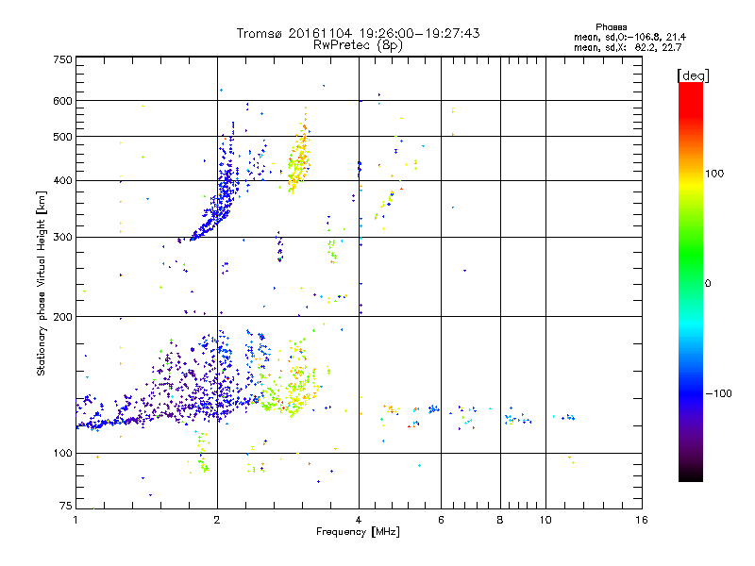Click the subtitle 'RwPretec (8p)'
This screenshot has width=755, height=566.
pos(358,45)
